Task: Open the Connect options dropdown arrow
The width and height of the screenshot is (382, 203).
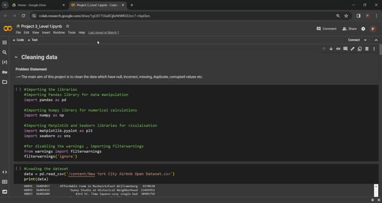Action: (365, 40)
